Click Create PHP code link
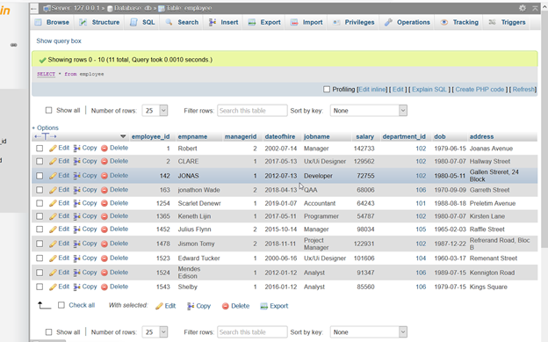 pyautogui.click(x=479, y=90)
